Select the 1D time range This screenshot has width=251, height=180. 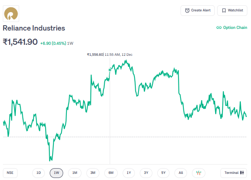coord(39,173)
